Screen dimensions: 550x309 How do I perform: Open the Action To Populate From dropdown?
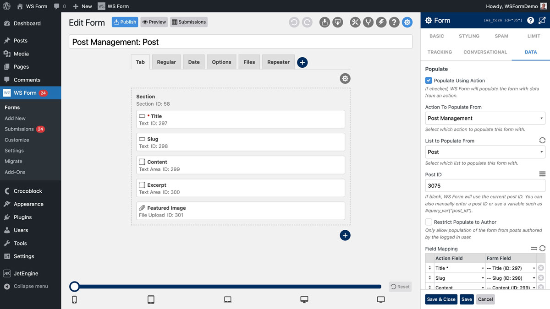point(485,118)
